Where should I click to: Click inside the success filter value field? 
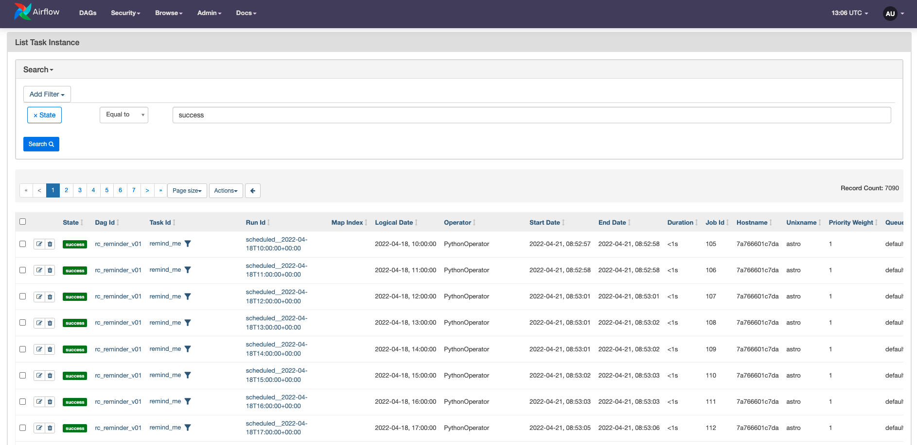[340, 115]
